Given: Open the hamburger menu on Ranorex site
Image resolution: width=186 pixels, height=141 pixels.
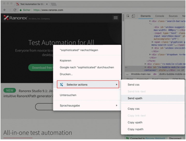Looking at the screenshot, I should click(x=116, y=18).
